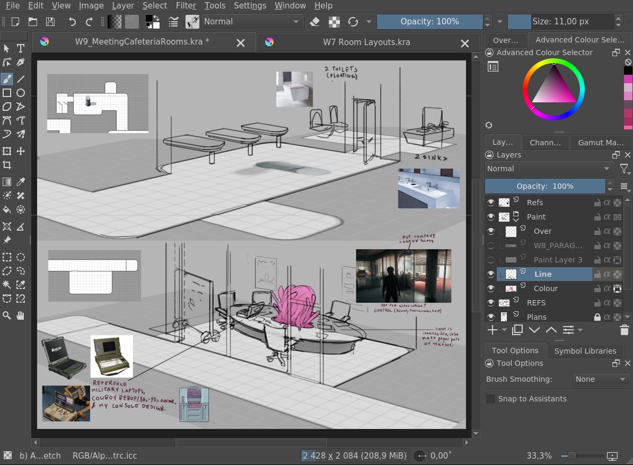The height and width of the screenshot is (465, 633).
Task: Select the Elliptical Selection tool
Action: click(x=21, y=257)
